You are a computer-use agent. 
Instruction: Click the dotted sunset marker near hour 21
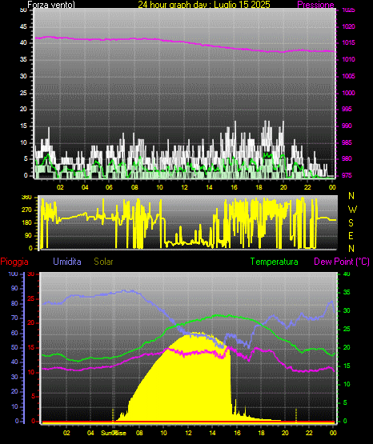[x=296, y=415]
